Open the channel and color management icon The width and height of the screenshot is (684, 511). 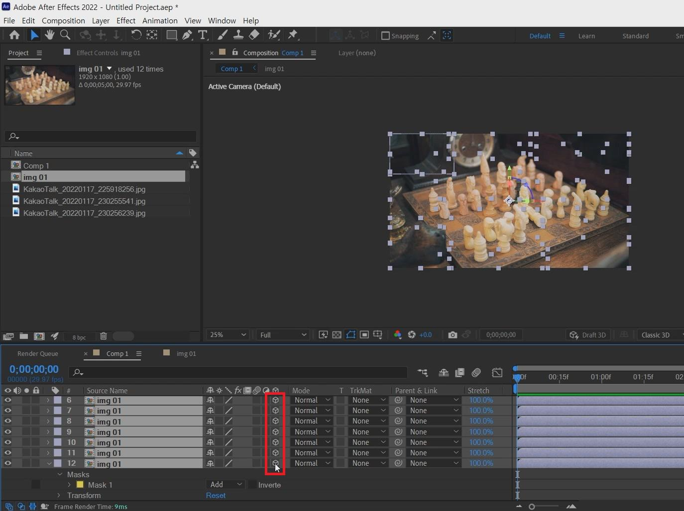click(x=398, y=335)
